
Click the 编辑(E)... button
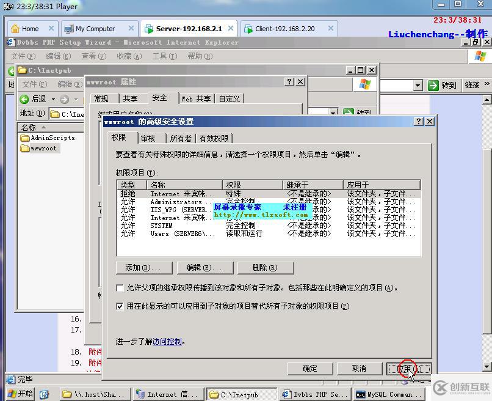[205, 268]
